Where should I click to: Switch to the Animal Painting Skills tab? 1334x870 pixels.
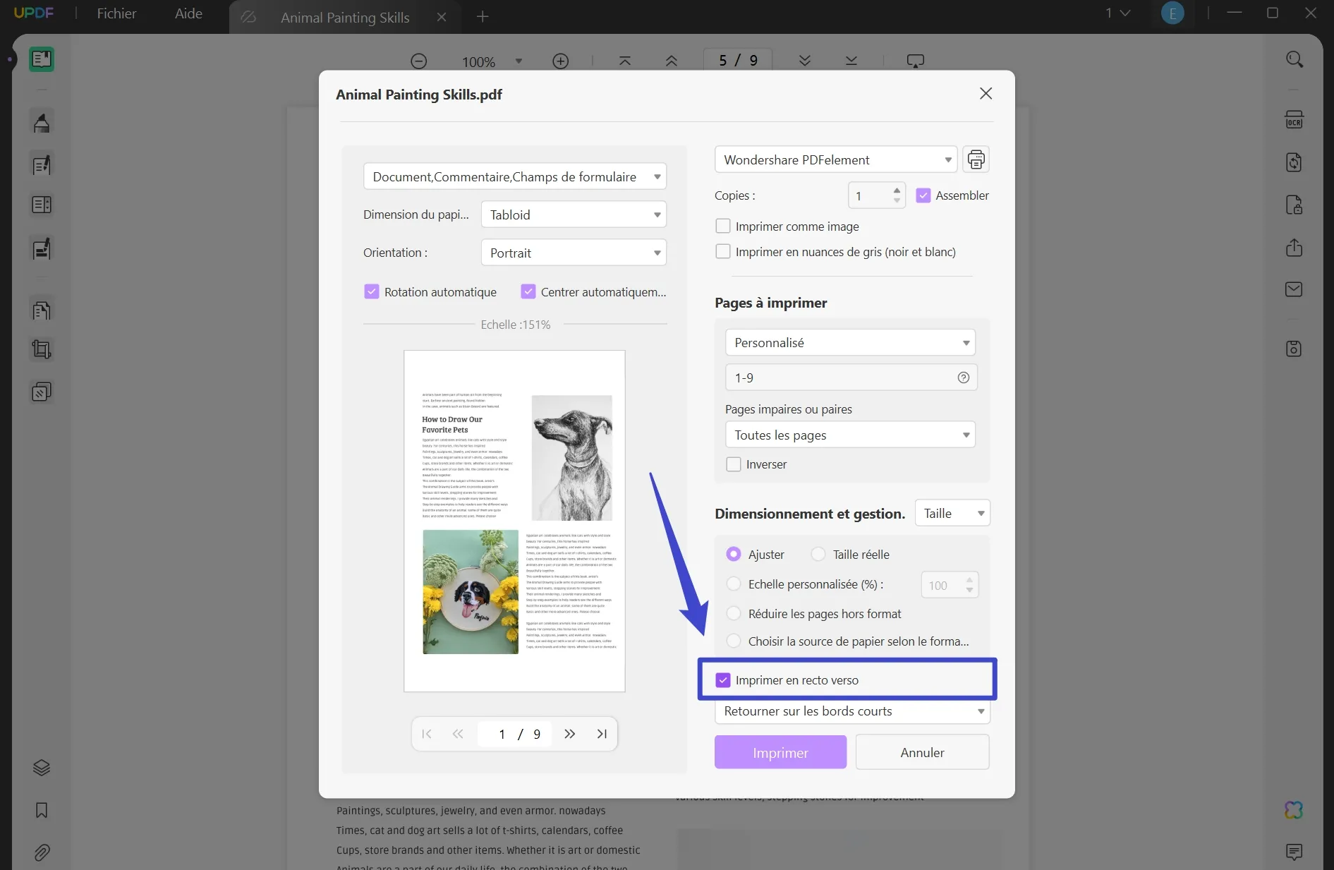(x=344, y=17)
